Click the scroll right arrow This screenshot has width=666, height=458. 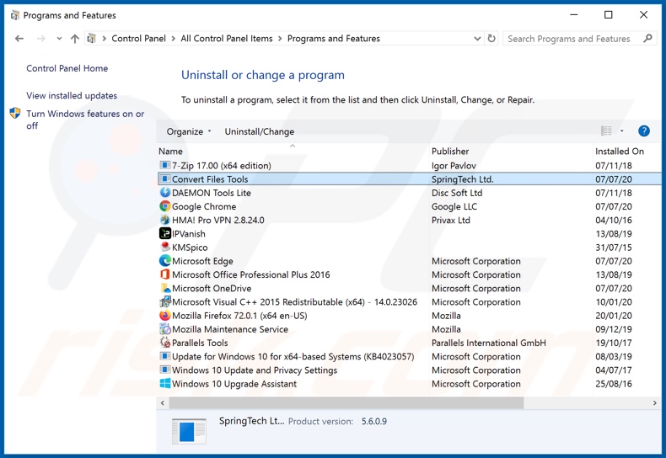pos(654,403)
